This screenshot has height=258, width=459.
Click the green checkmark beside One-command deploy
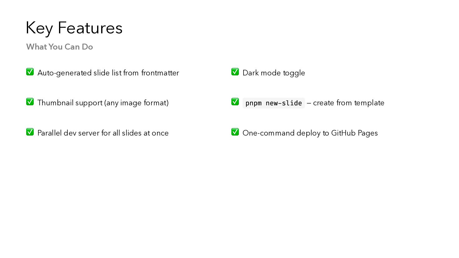235,132
